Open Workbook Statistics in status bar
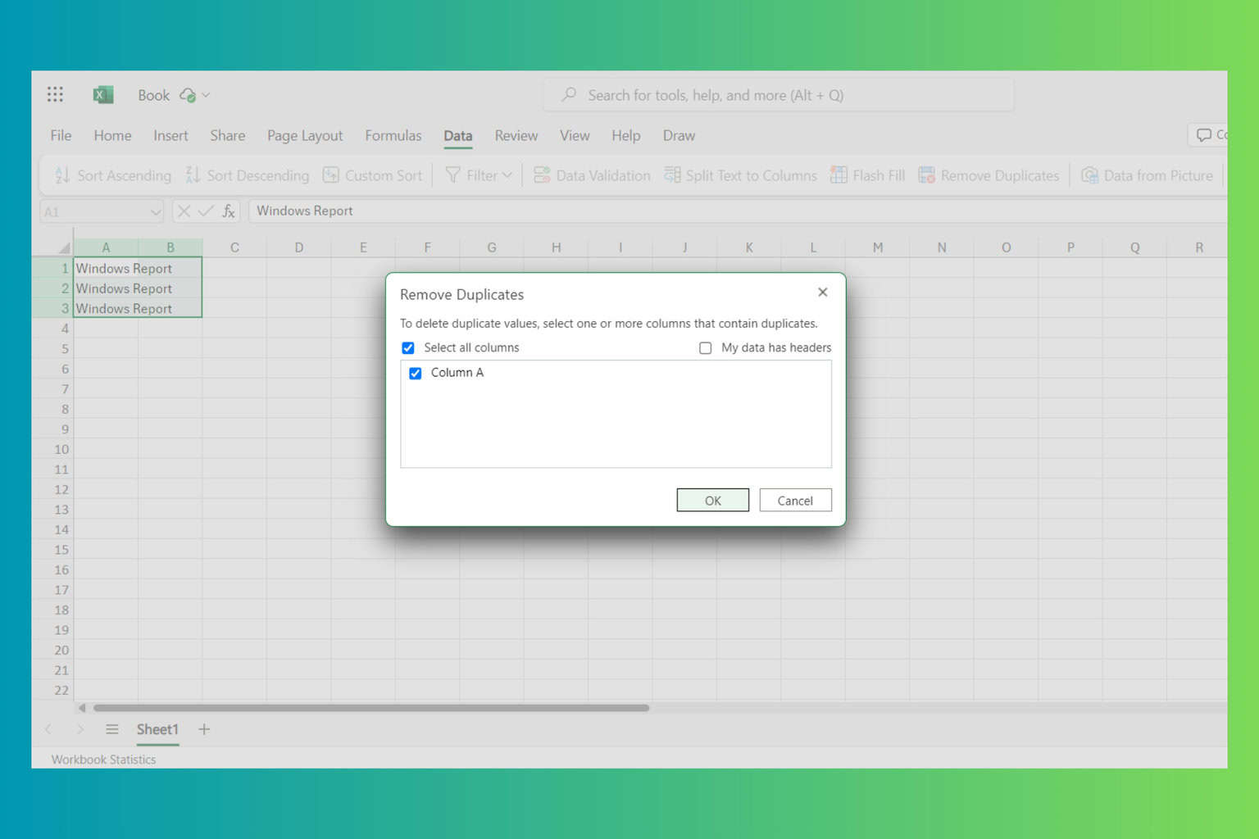 tap(103, 760)
